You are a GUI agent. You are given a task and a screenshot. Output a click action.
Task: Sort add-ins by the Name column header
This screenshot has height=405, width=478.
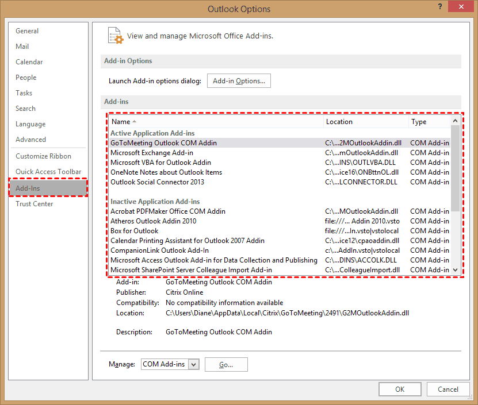123,121
